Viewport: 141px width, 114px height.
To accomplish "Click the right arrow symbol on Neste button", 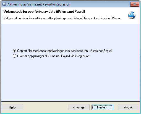I will (106, 107).
